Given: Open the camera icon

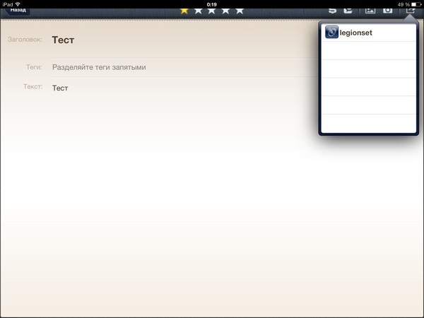Looking at the screenshot, I should coord(387,11).
